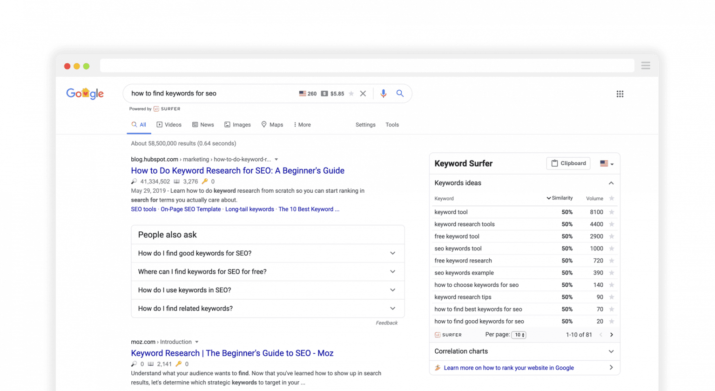Screen dimensions: 715x391
Task: Collapse the Keywords ideas section
Action: [611, 183]
